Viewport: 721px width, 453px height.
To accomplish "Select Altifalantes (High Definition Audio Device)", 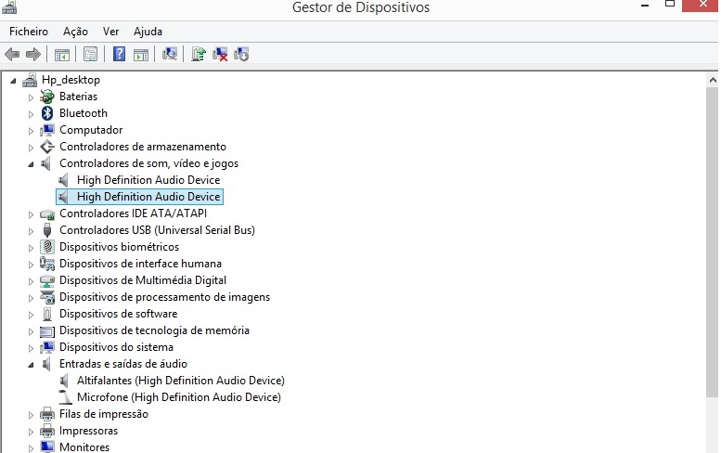I will point(181,381).
